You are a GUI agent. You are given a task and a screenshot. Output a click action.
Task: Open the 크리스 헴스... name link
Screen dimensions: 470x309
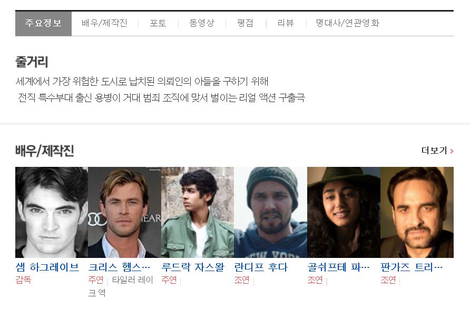click(x=119, y=267)
